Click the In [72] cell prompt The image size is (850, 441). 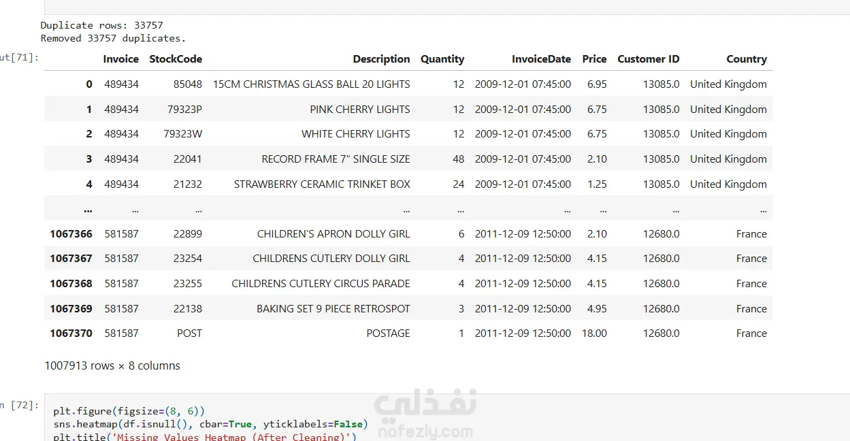click(x=19, y=406)
